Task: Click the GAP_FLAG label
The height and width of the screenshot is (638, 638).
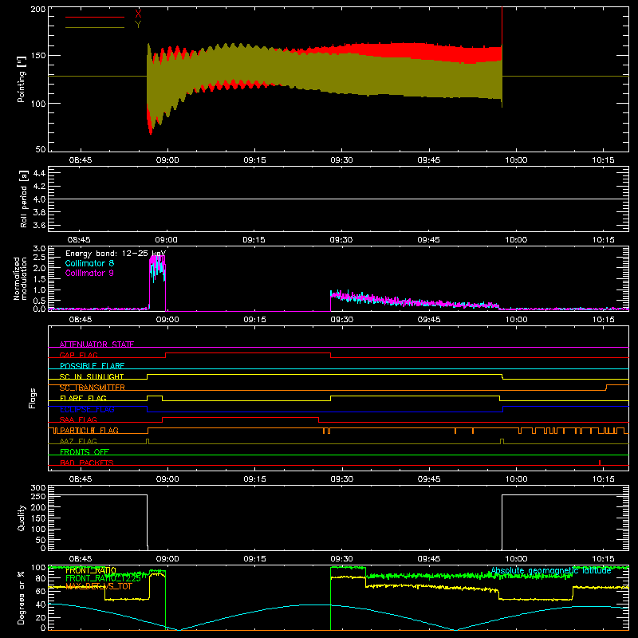Action: coord(78,355)
